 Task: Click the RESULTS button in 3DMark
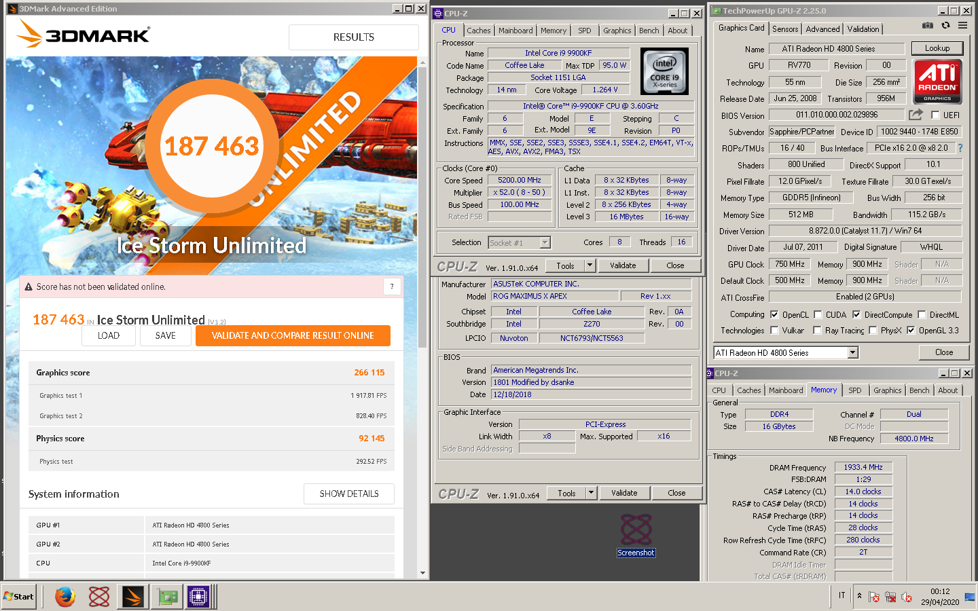(x=353, y=37)
